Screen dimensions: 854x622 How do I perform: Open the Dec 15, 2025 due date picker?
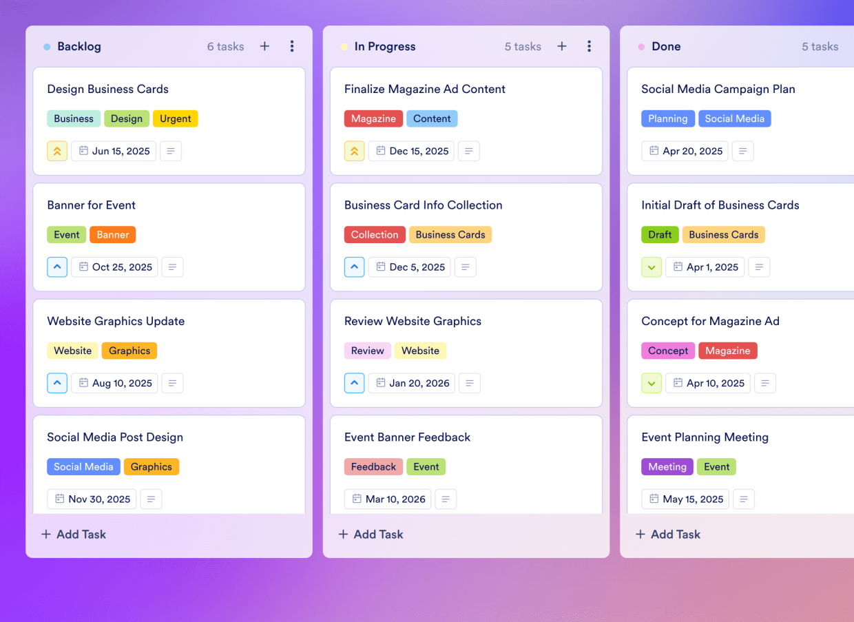(411, 151)
